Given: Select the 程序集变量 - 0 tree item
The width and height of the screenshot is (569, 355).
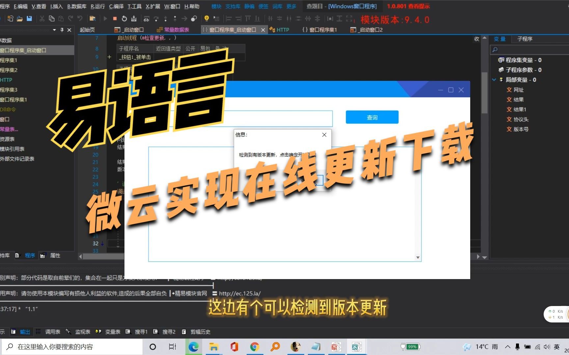Looking at the screenshot, I should click(x=520, y=60).
